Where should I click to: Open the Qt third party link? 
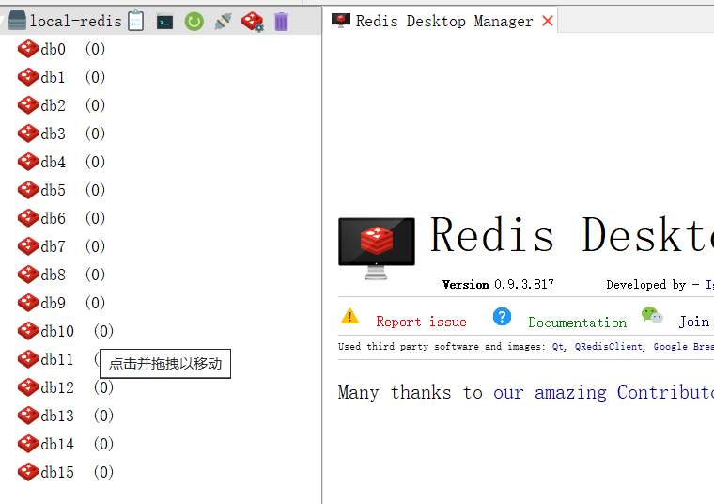tap(558, 347)
